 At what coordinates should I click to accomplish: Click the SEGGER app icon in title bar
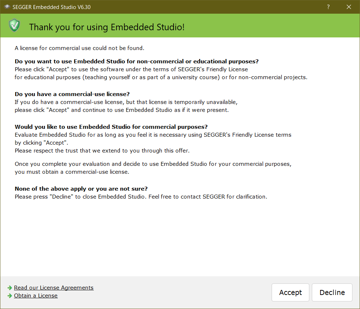coord(7,7)
